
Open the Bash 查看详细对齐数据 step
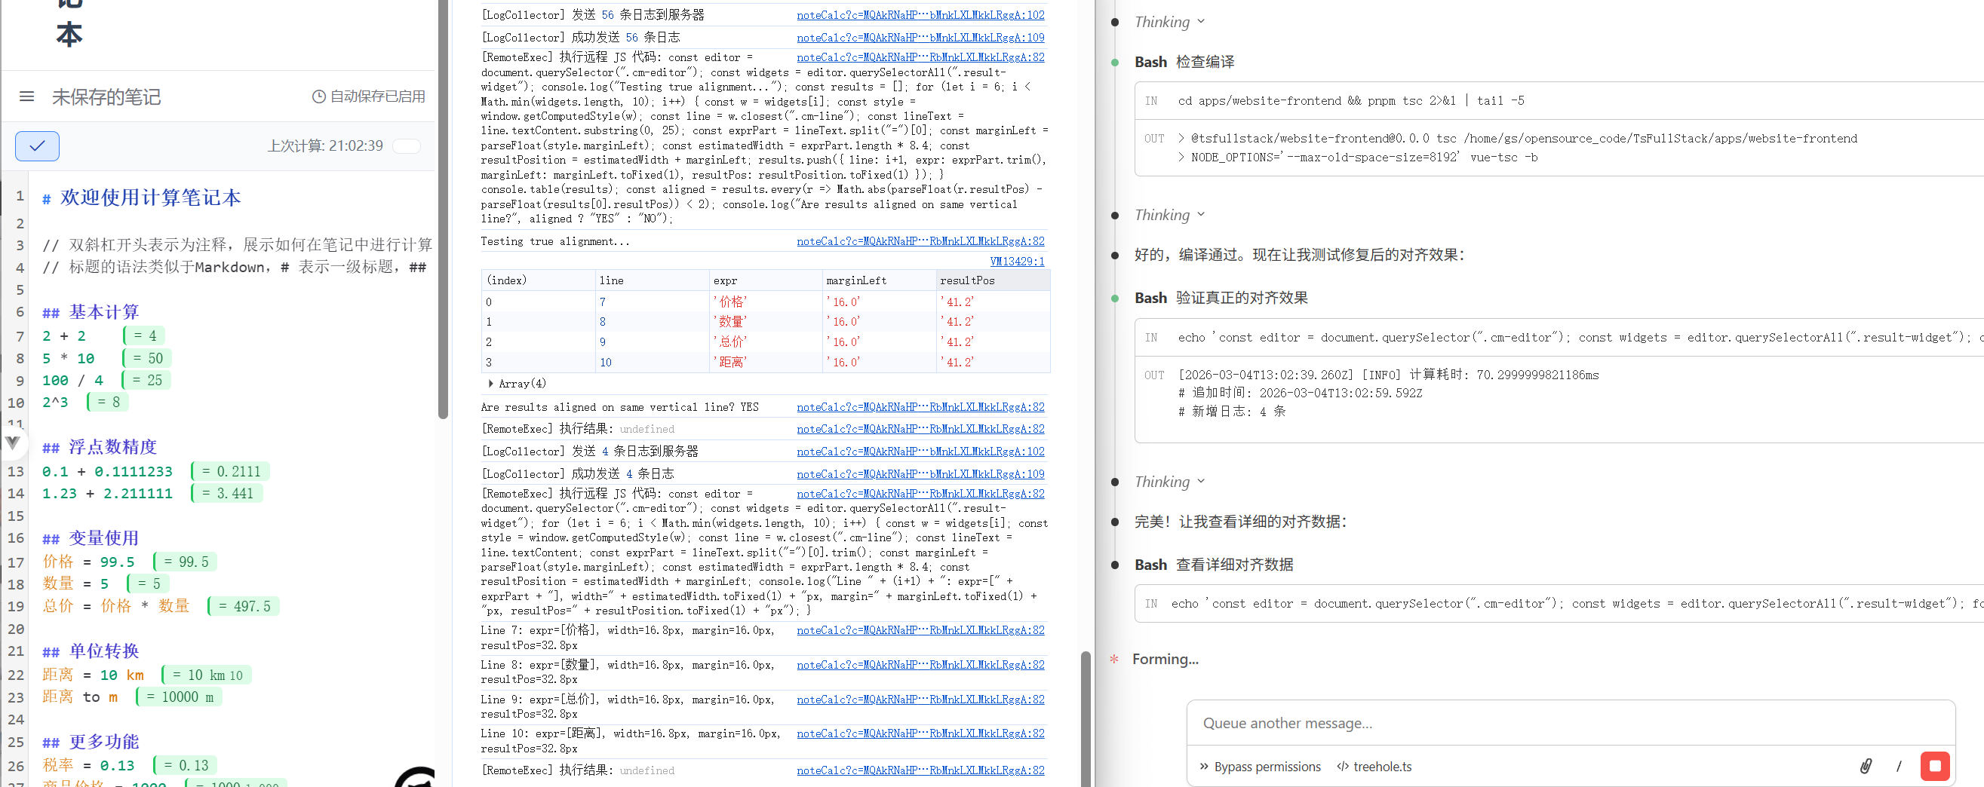(x=1213, y=564)
